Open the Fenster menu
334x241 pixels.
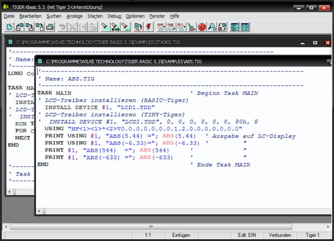pyautogui.click(x=157, y=16)
